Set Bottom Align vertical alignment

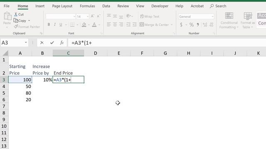coord(121,17)
